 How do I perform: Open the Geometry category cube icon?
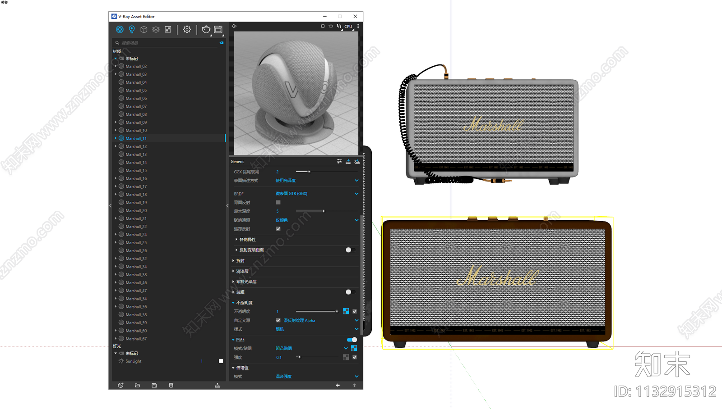coord(144,29)
